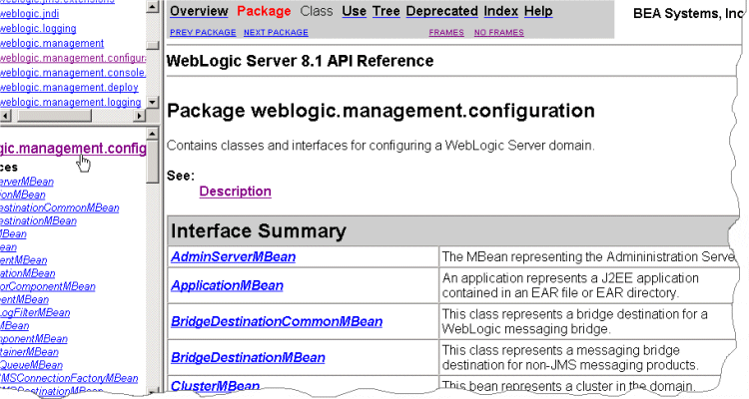
Task: Open BridgeDestinationCommonMBean interface page
Action: tap(277, 321)
